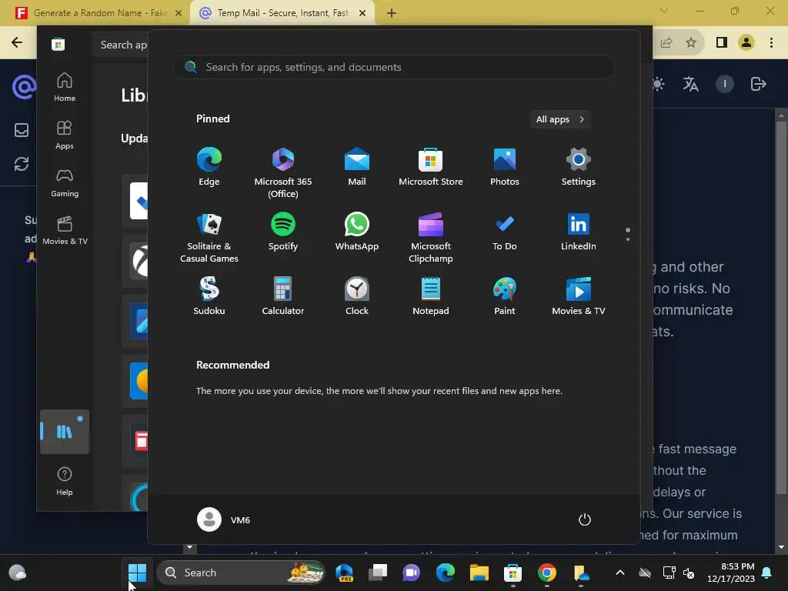Image resolution: width=788 pixels, height=591 pixels.
Task: Toggle Chrome side panel
Action: point(722,42)
